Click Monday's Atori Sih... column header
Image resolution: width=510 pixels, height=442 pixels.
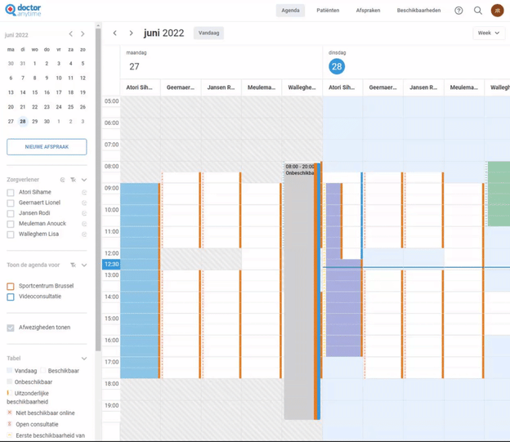point(141,87)
